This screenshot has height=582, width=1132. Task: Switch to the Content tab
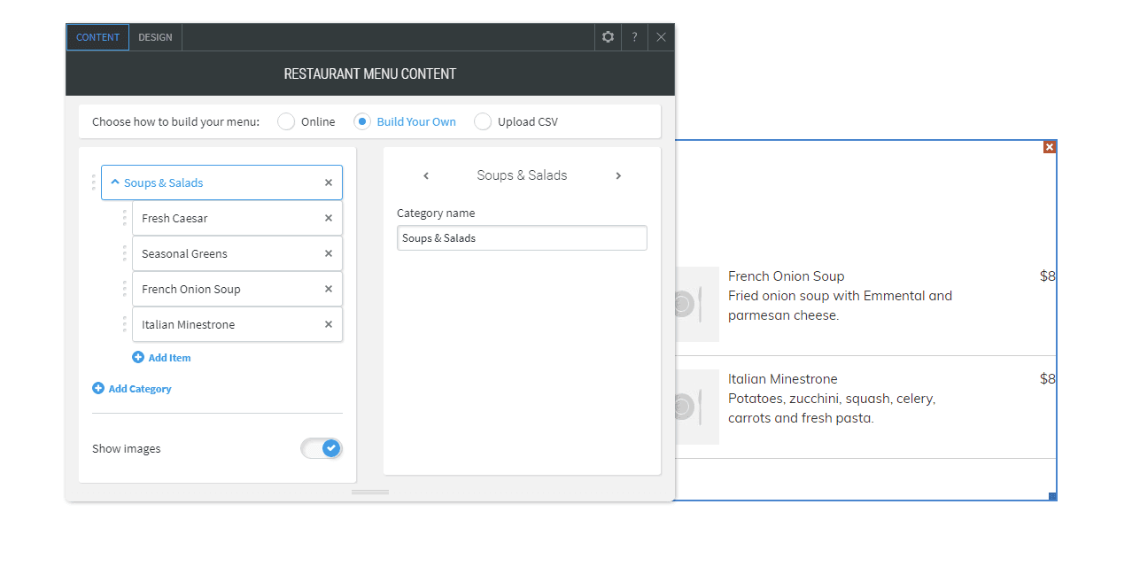pos(97,37)
